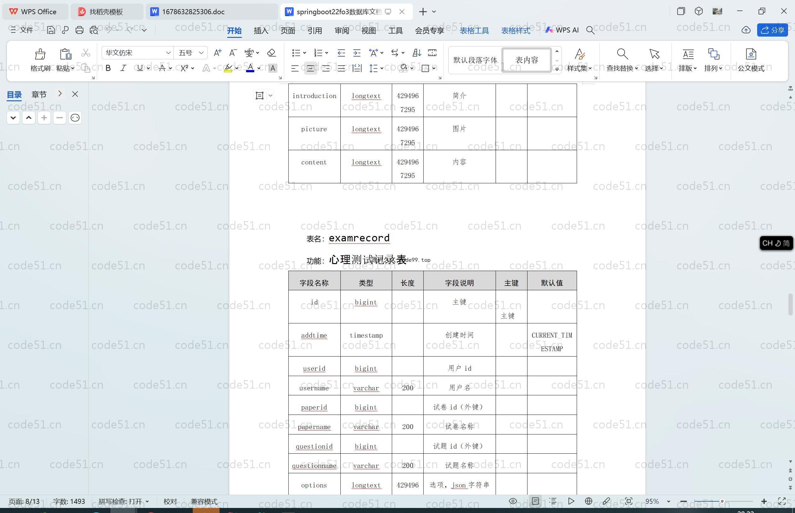
Task: Click the Increase Indent icon
Action: click(x=357, y=53)
